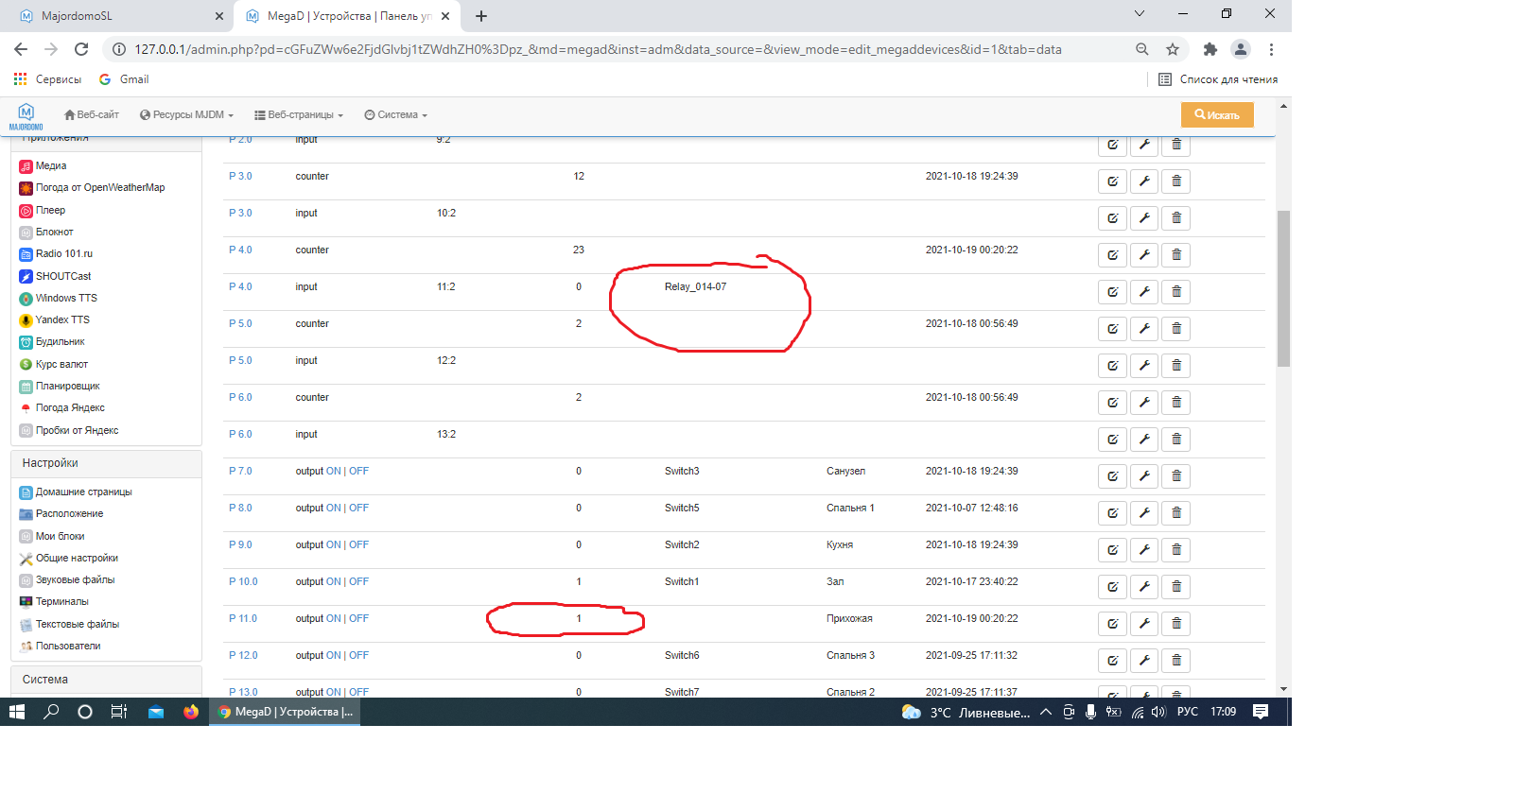Click the page vertical scrollbar thumb
This screenshot has width=1532, height=811.
1283,288
